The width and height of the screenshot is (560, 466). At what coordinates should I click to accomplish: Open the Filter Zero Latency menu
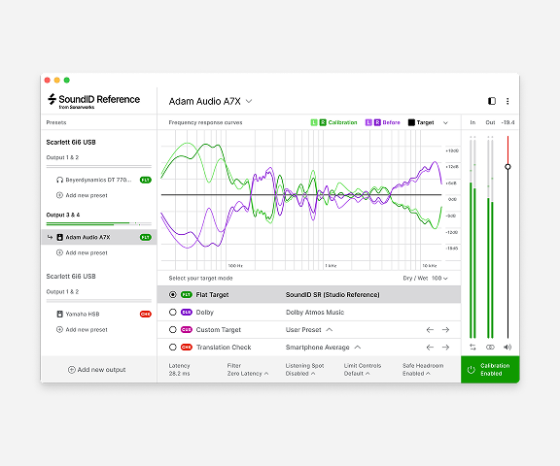tap(248, 370)
